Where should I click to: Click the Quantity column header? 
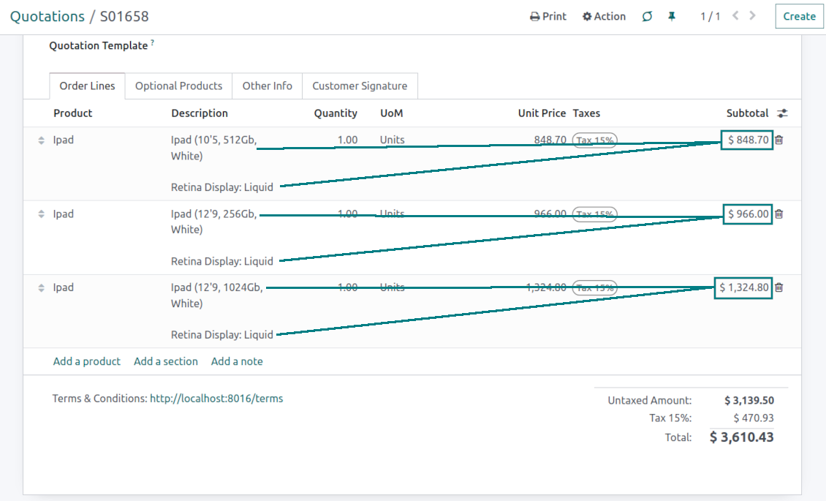(x=336, y=113)
